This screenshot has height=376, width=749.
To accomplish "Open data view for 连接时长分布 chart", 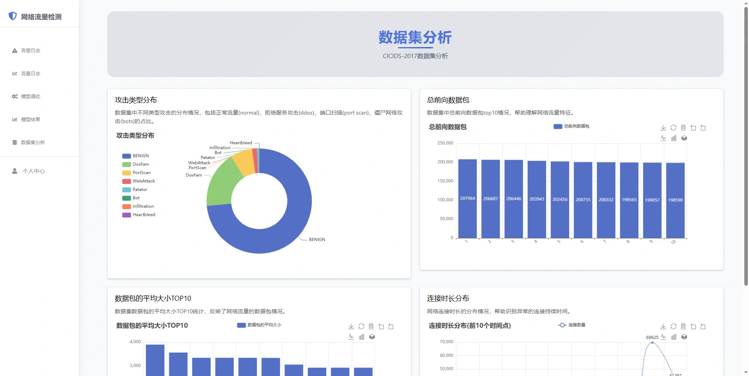I will (683, 327).
